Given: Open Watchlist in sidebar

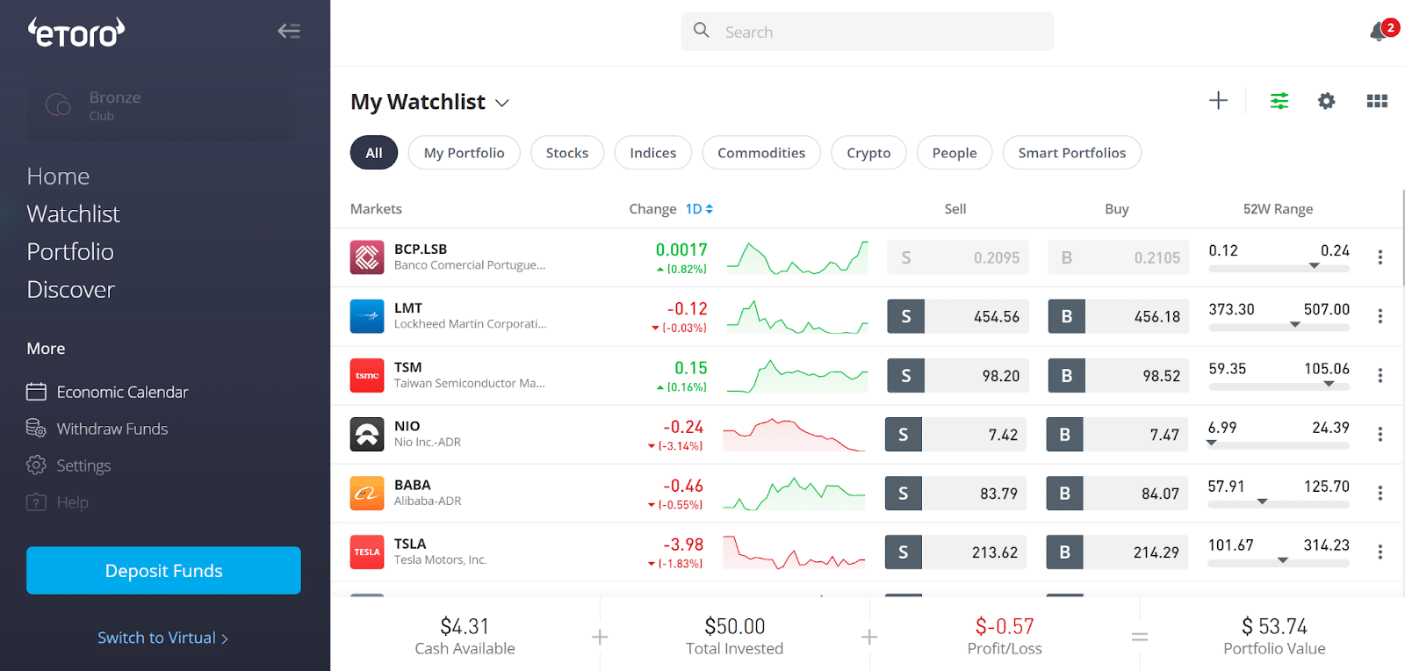Looking at the screenshot, I should click(x=73, y=214).
